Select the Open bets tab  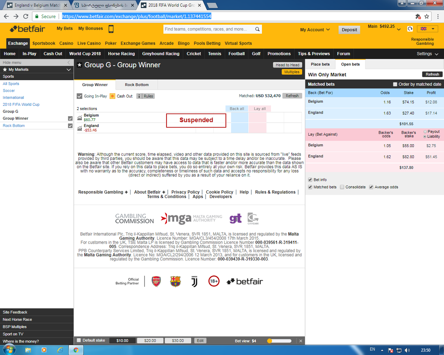(350, 64)
